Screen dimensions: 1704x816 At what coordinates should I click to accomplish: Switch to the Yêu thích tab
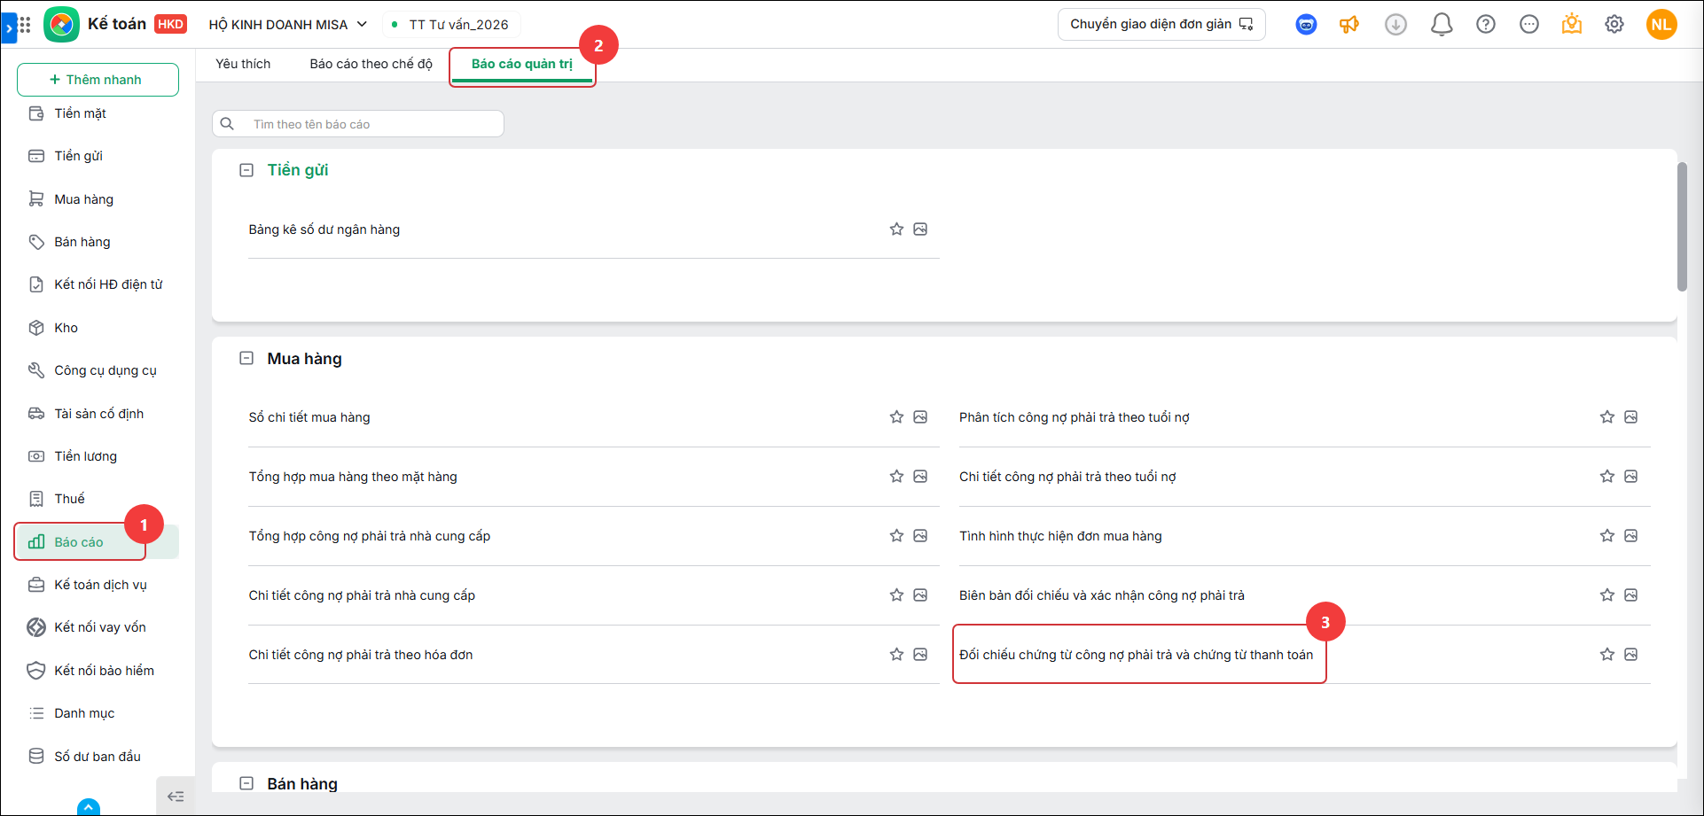(243, 64)
